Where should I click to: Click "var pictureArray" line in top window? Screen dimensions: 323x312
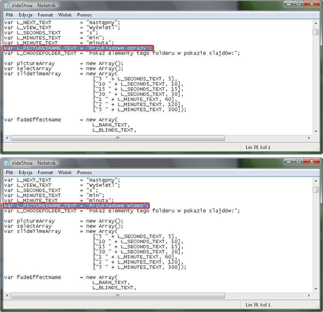tap(64, 63)
